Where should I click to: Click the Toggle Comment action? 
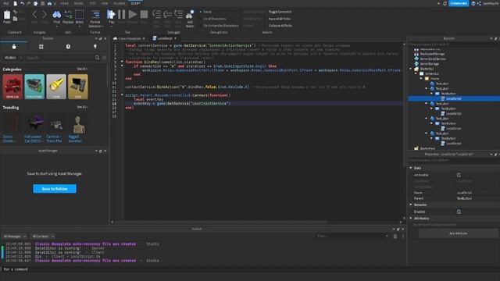pyautogui.click(x=280, y=12)
